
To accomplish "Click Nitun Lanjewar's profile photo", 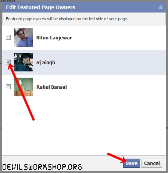I will click(x=24, y=38).
